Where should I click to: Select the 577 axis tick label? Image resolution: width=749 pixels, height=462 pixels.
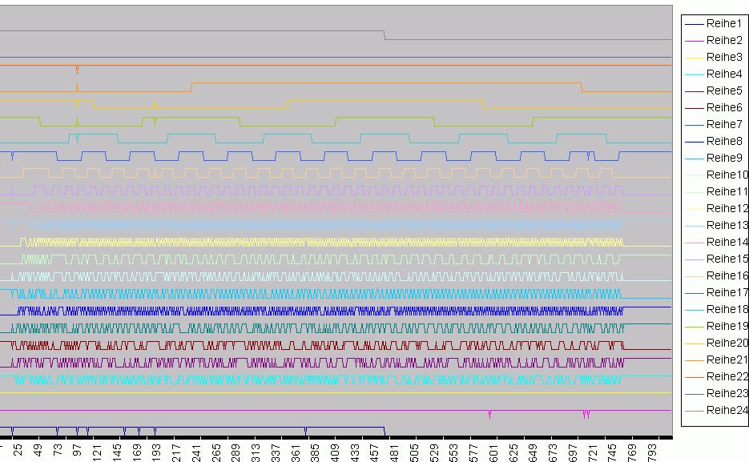pyautogui.click(x=473, y=453)
